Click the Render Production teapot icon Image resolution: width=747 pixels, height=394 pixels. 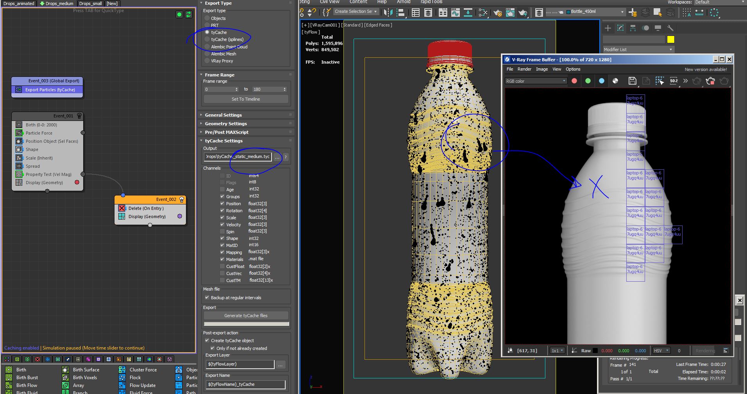(523, 12)
